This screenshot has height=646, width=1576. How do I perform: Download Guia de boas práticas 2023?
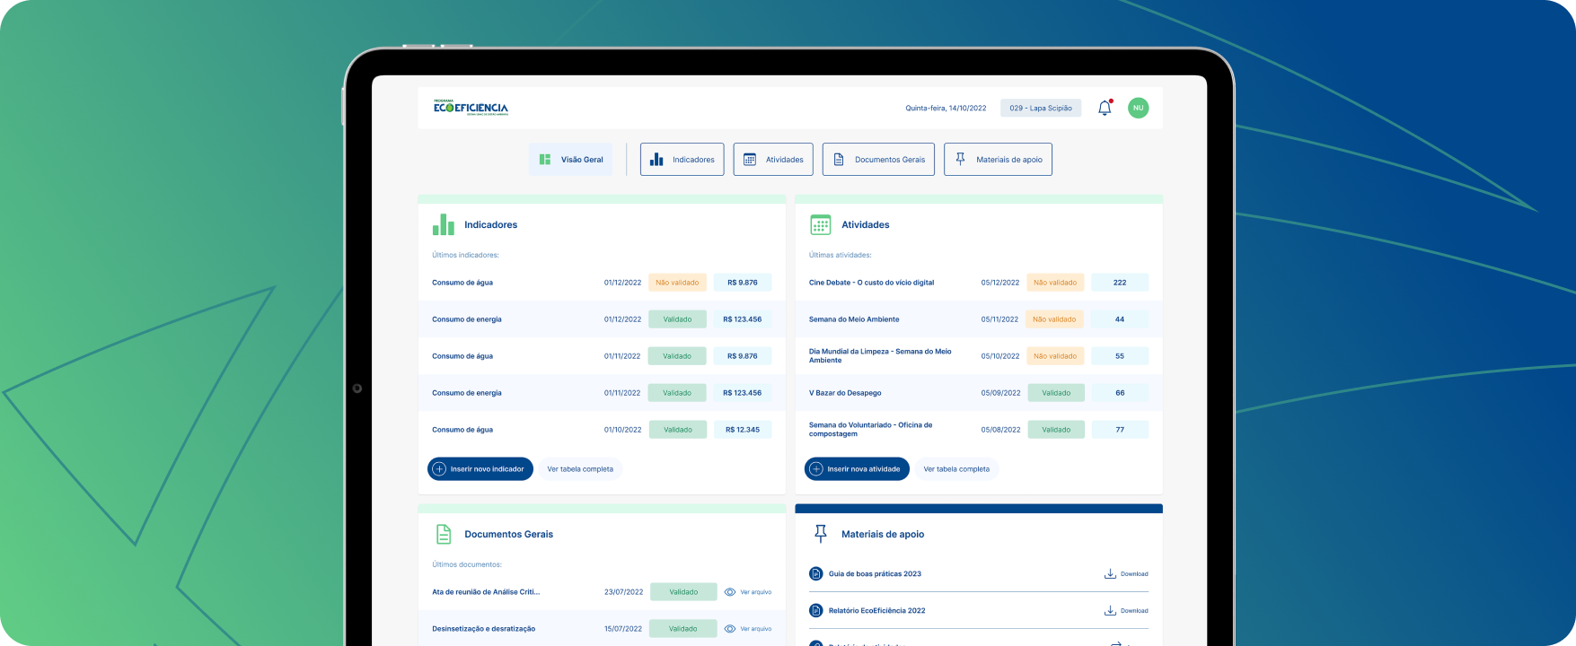[x=1126, y=574]
